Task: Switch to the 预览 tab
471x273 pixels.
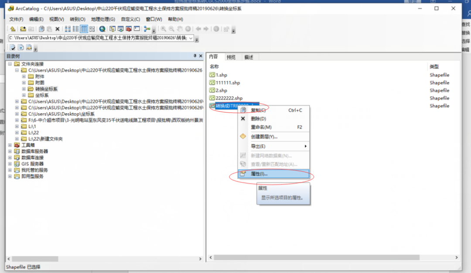Action: point(231,57)
